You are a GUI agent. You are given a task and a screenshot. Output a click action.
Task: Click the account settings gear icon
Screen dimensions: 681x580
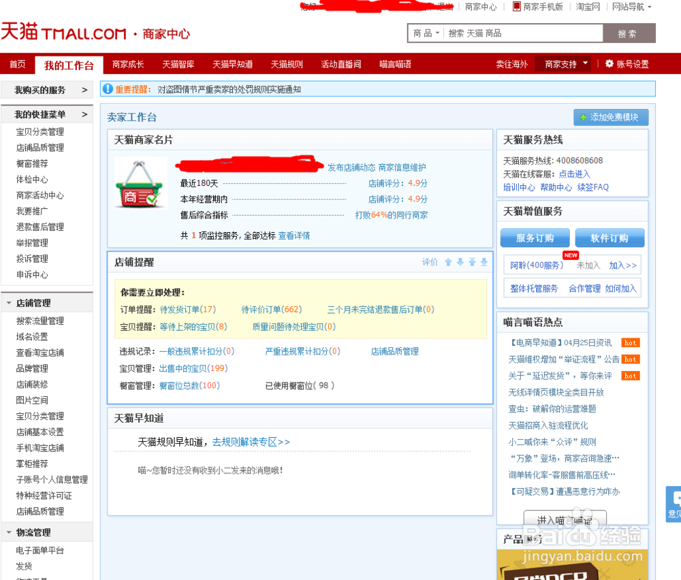coord(609,64)
